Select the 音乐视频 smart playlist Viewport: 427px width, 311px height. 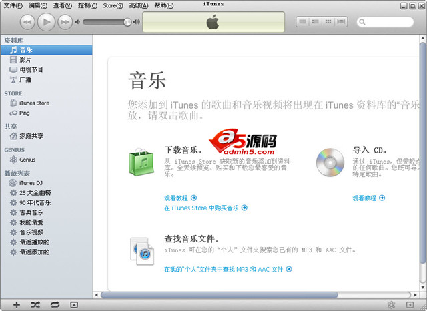[x=46, y=232]
